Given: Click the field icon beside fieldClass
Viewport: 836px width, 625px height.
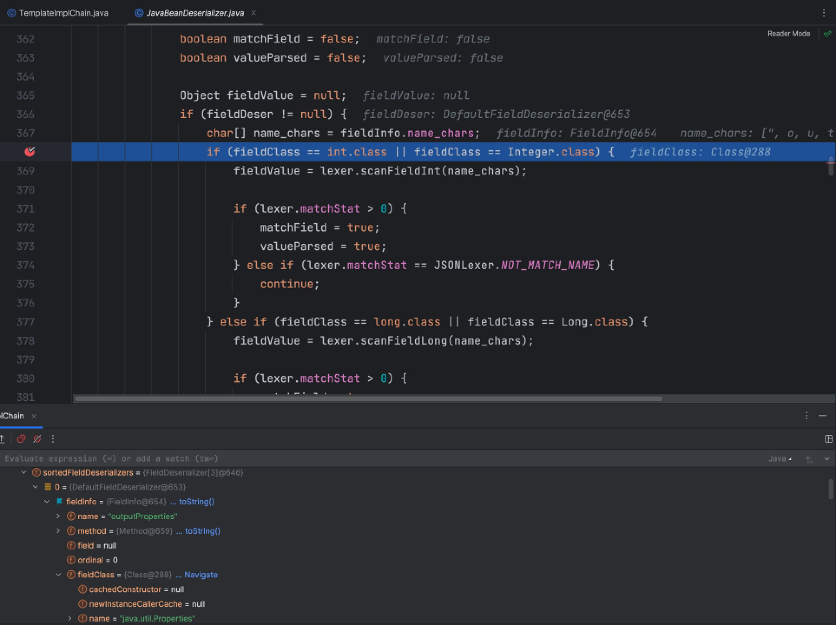Looking at the screenshot, I should 71,575.
